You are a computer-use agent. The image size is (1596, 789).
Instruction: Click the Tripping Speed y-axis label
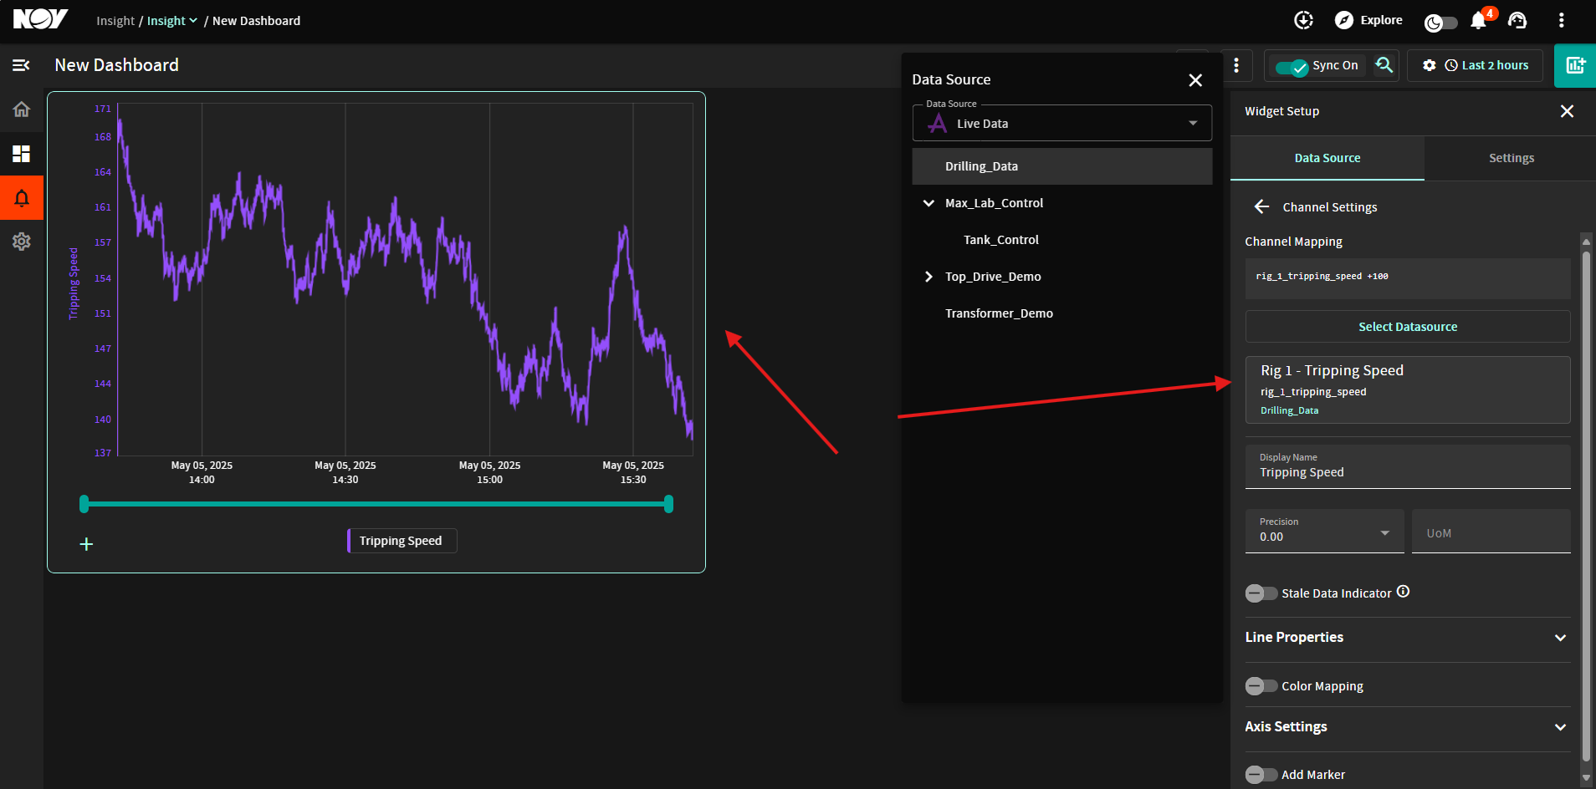tap(74, 283)
